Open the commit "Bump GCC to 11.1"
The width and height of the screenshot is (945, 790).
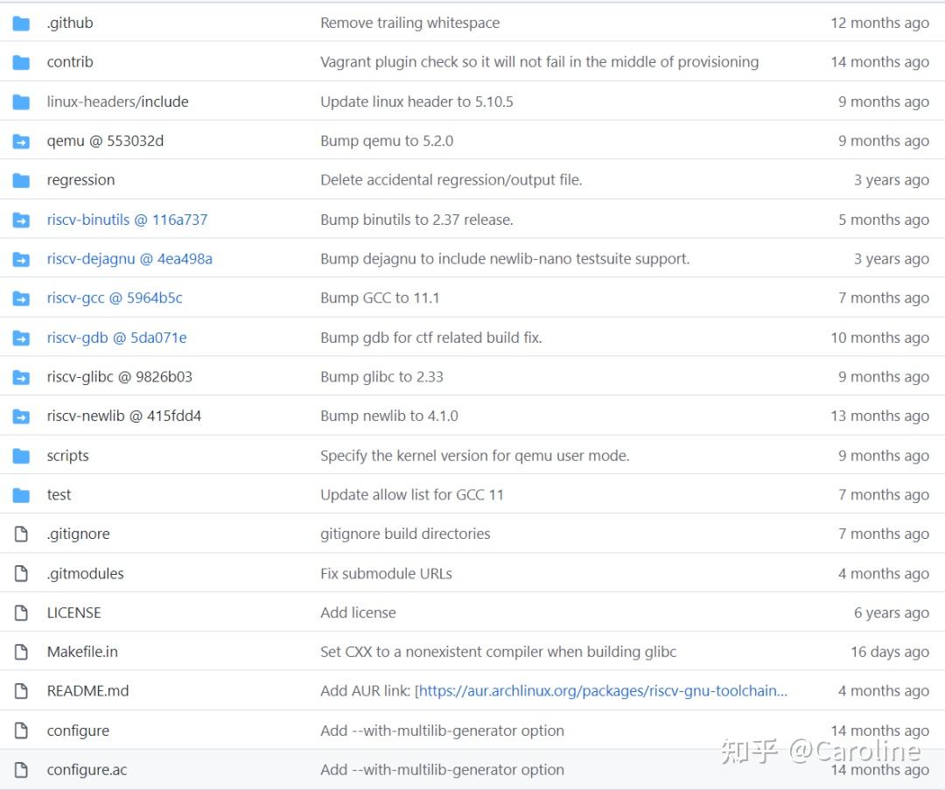[380, 298]
